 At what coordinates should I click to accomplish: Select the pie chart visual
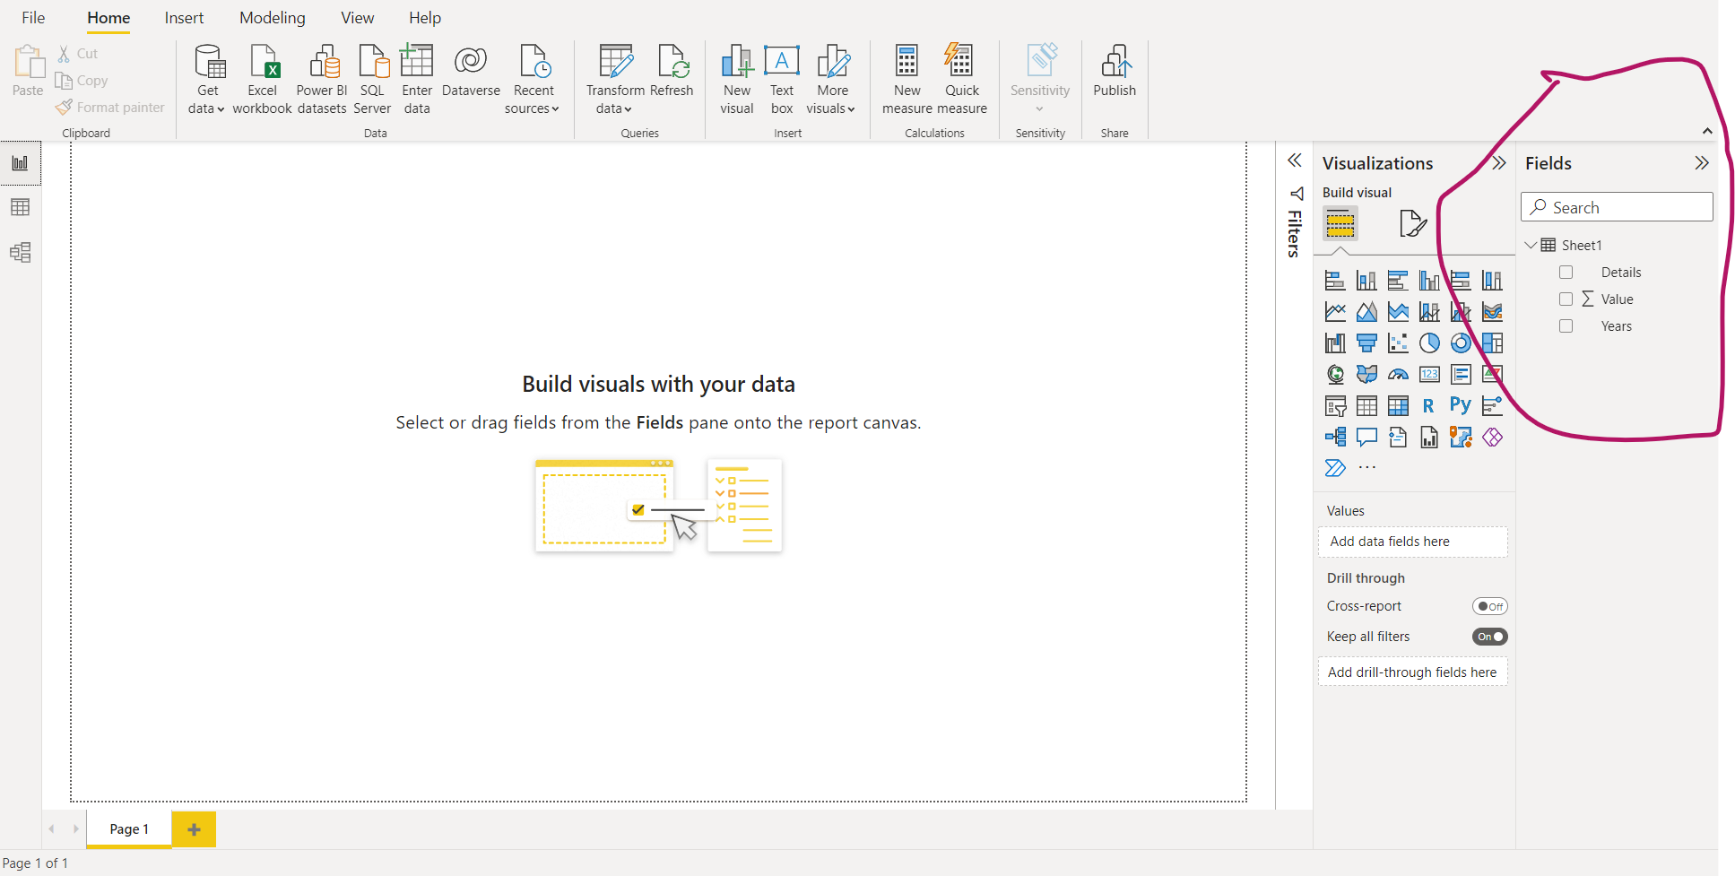[x=1429, y=343]
